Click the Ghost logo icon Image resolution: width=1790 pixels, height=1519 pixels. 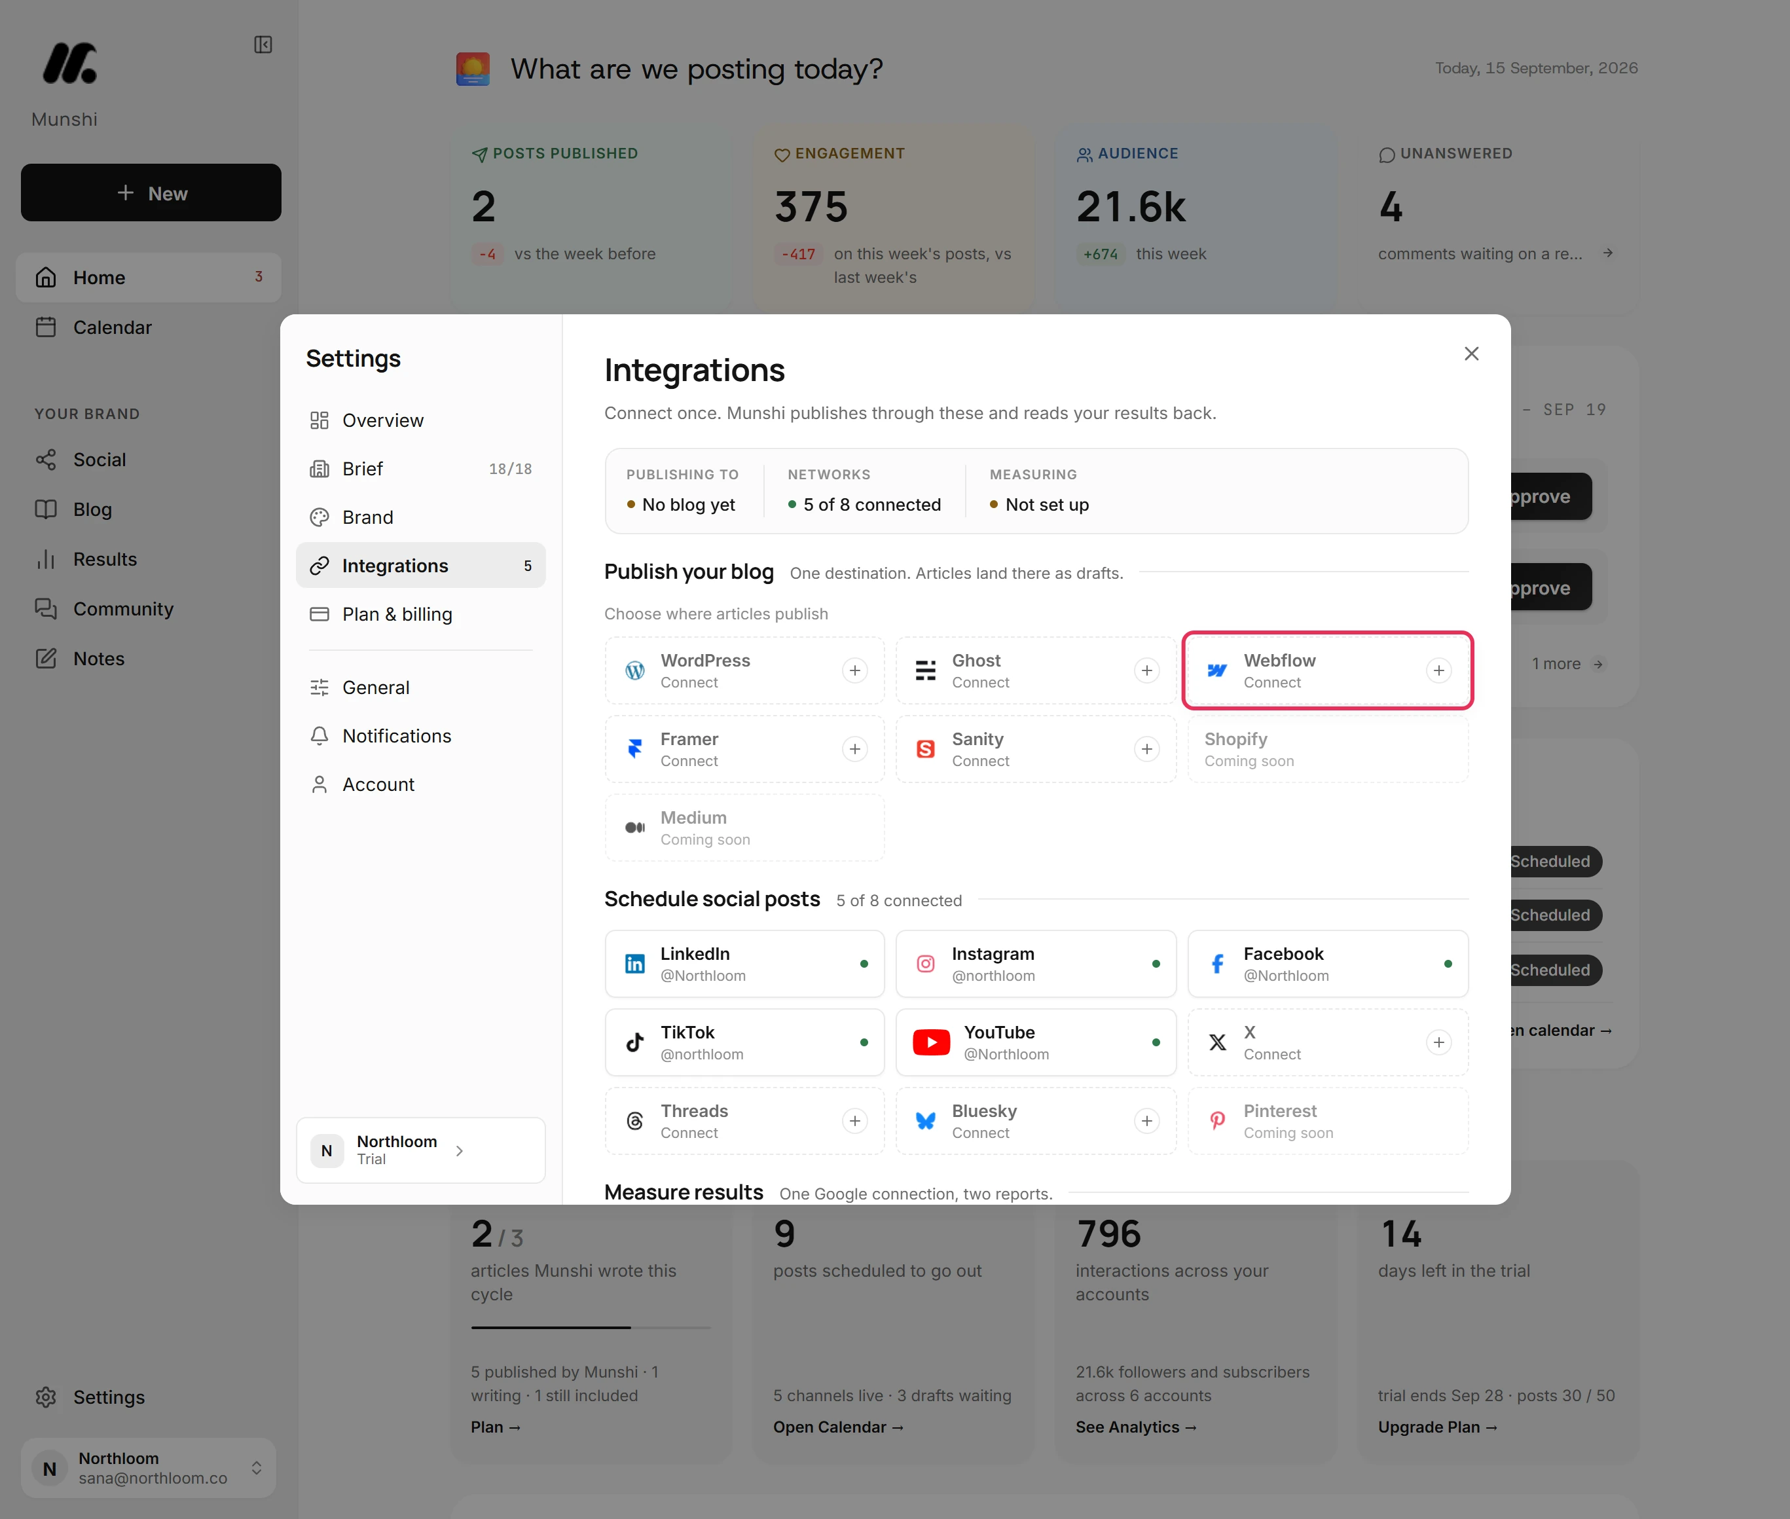[x=926, y=671]
